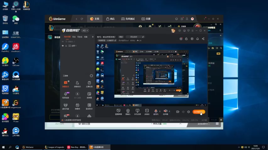Screen dimensions: 268x150
Task: Click the mode switch pill next to logo
Action: click(85, 30)
